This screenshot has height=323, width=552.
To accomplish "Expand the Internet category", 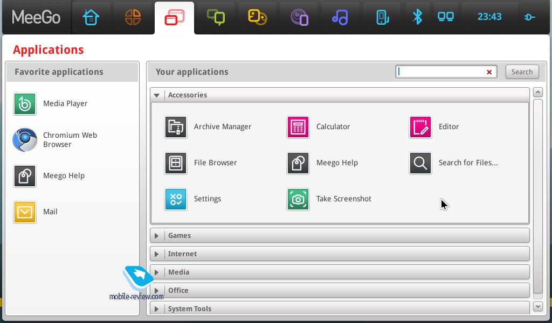I will (340, 254).
